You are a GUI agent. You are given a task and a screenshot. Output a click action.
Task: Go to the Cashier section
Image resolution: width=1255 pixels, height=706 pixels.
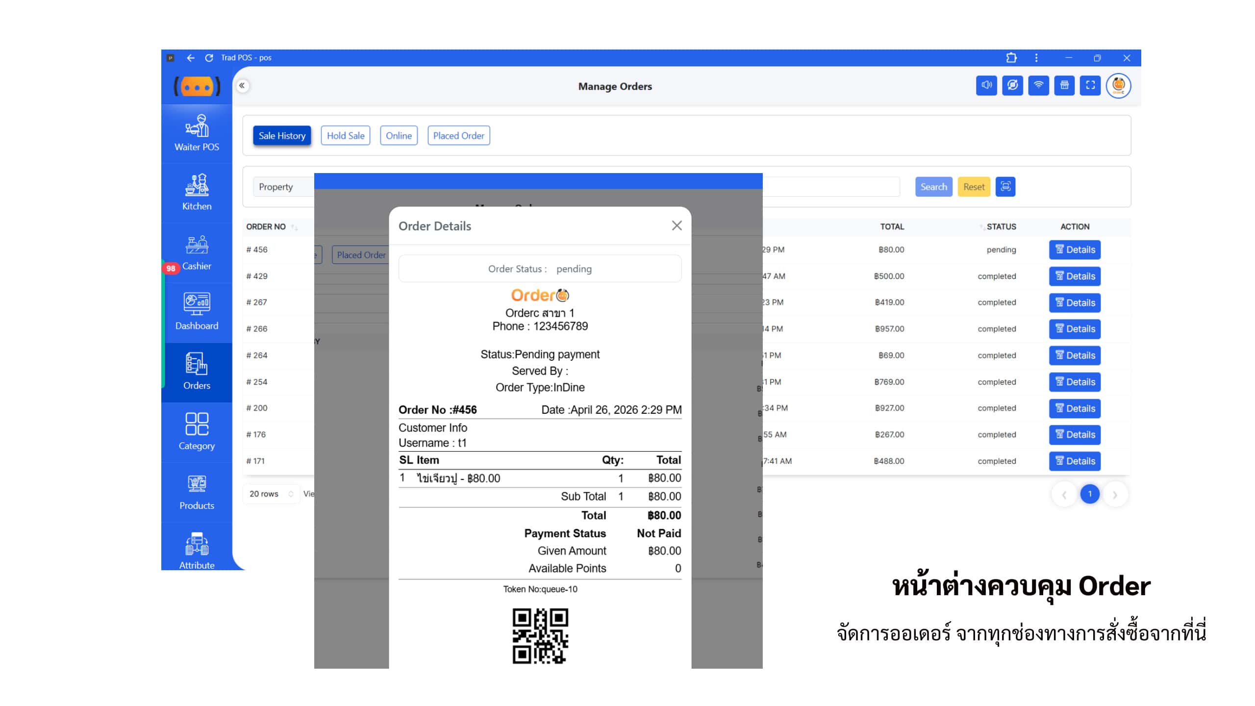click(x=197, y=252)
